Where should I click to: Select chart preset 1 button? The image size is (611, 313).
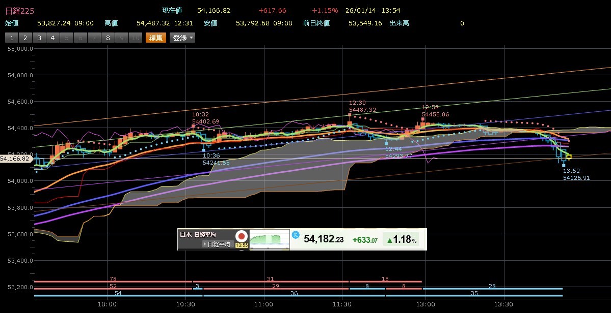tap(12, 38)
